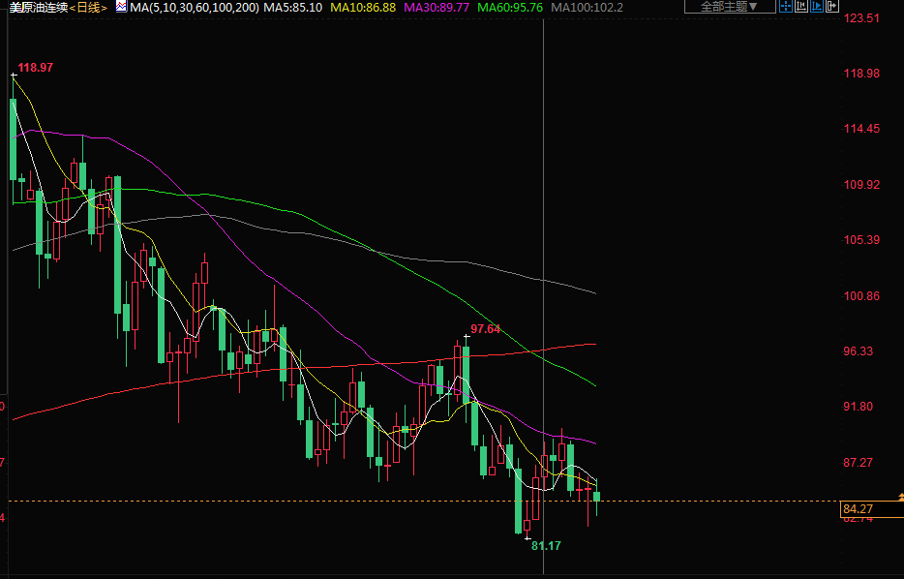Click the crosshair cursor icon in top toolbar
904x579 pixels.
(787, 7)
